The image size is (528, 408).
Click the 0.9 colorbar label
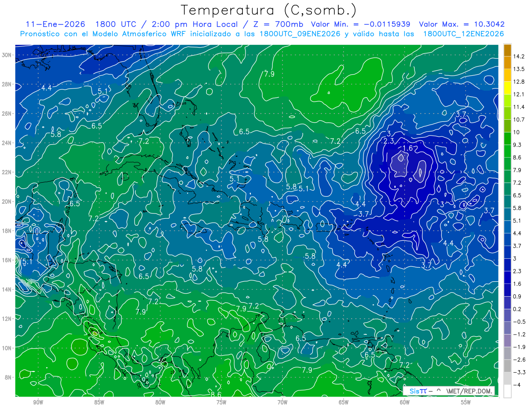[517, 296]
